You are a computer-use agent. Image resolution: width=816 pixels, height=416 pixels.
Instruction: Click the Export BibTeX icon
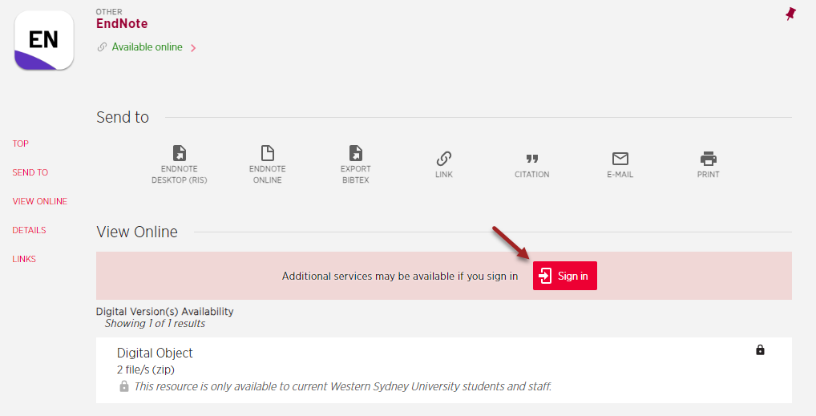(x=356, y=154)
